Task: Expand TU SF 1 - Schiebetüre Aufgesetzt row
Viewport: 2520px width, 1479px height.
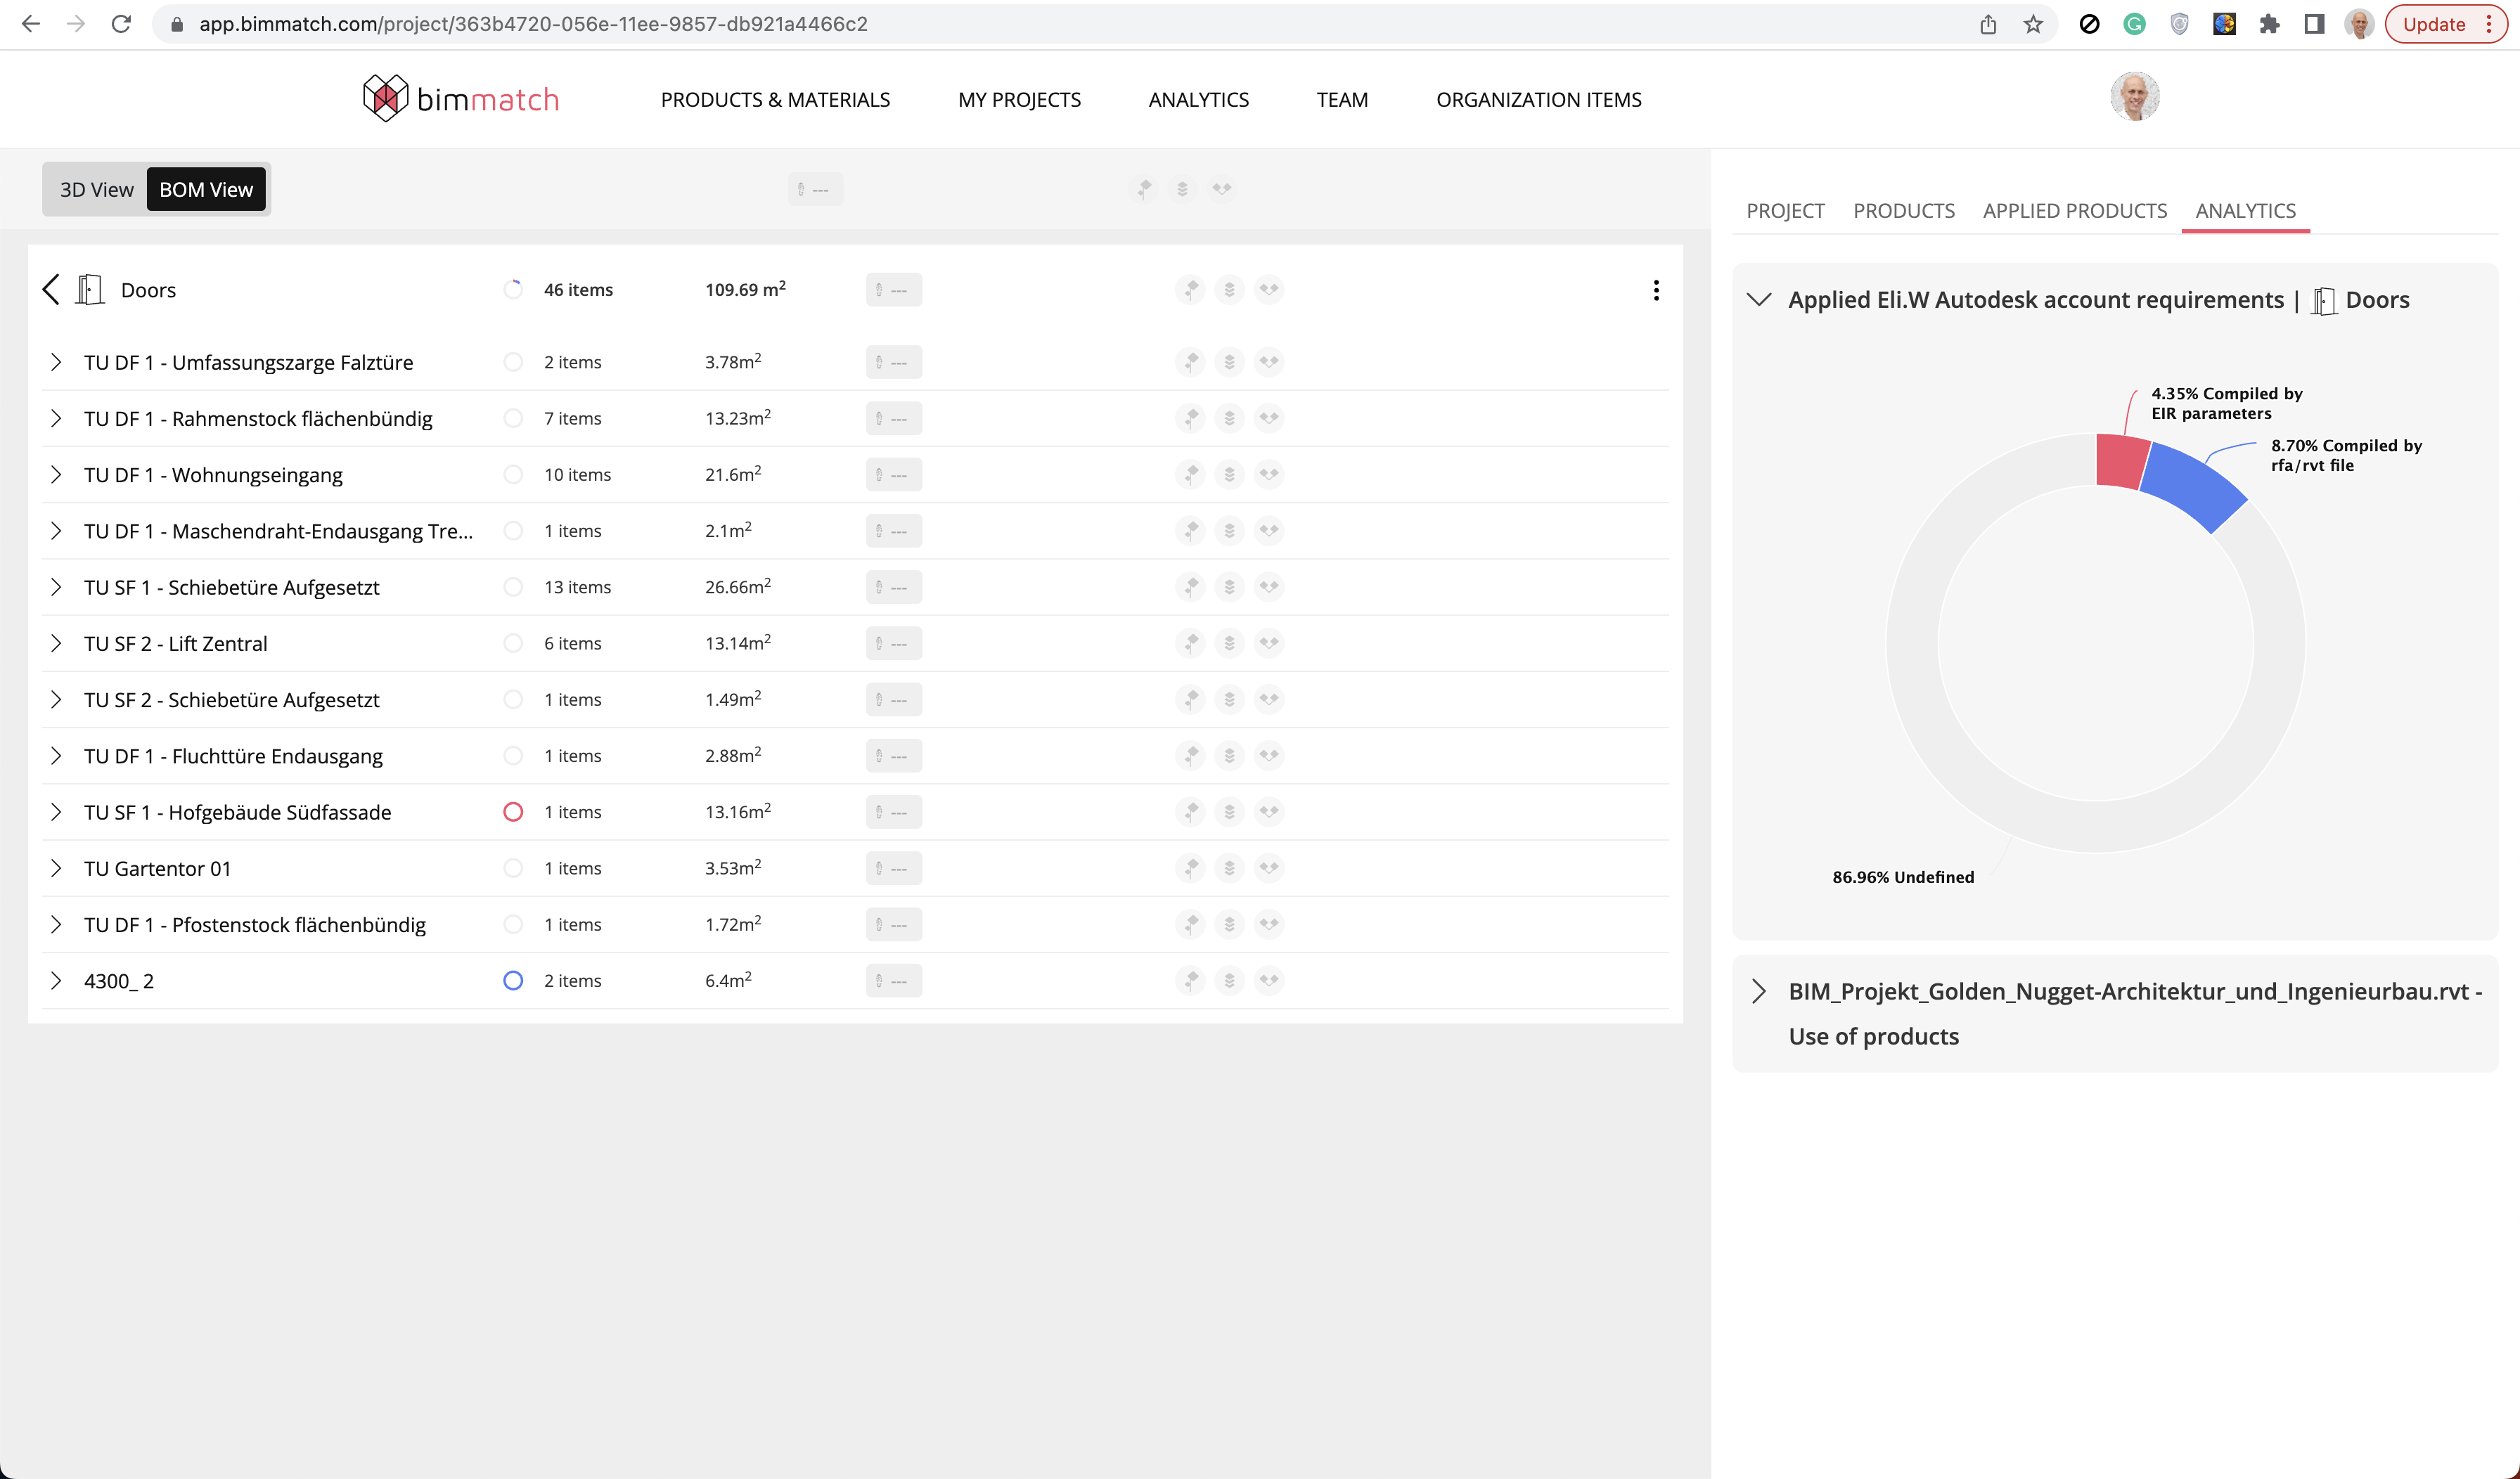Action: click(56, 587)
